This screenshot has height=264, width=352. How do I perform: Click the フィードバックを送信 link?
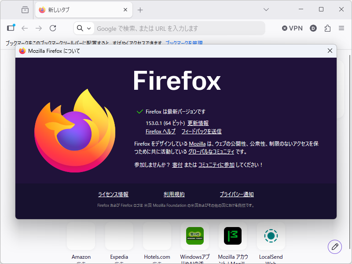(202, 131)
